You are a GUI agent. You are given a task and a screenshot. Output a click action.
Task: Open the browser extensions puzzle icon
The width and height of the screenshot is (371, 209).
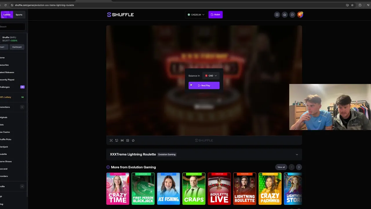click(360, 5)
